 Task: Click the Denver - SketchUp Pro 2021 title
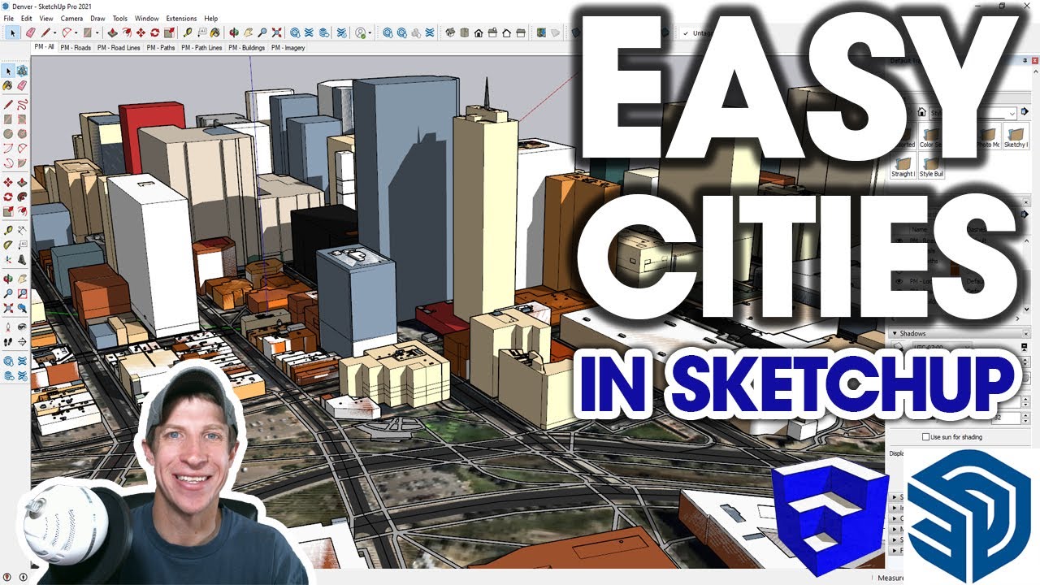coord(51,6)
